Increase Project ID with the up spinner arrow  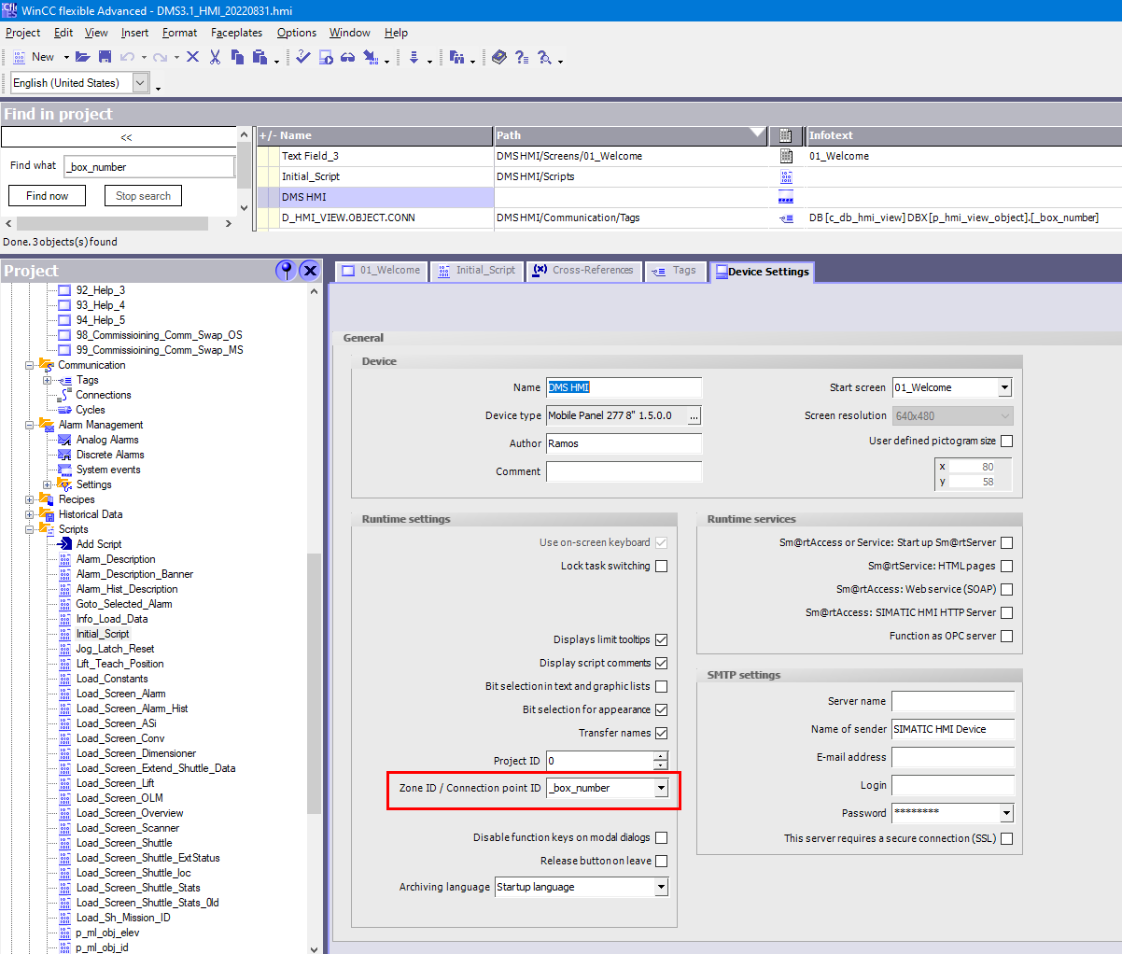(661, 756)
